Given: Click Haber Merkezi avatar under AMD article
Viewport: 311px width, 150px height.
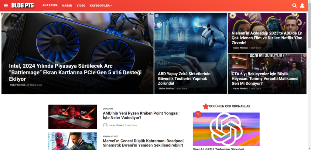Looking at the screenshot, I should click(105, 125).
